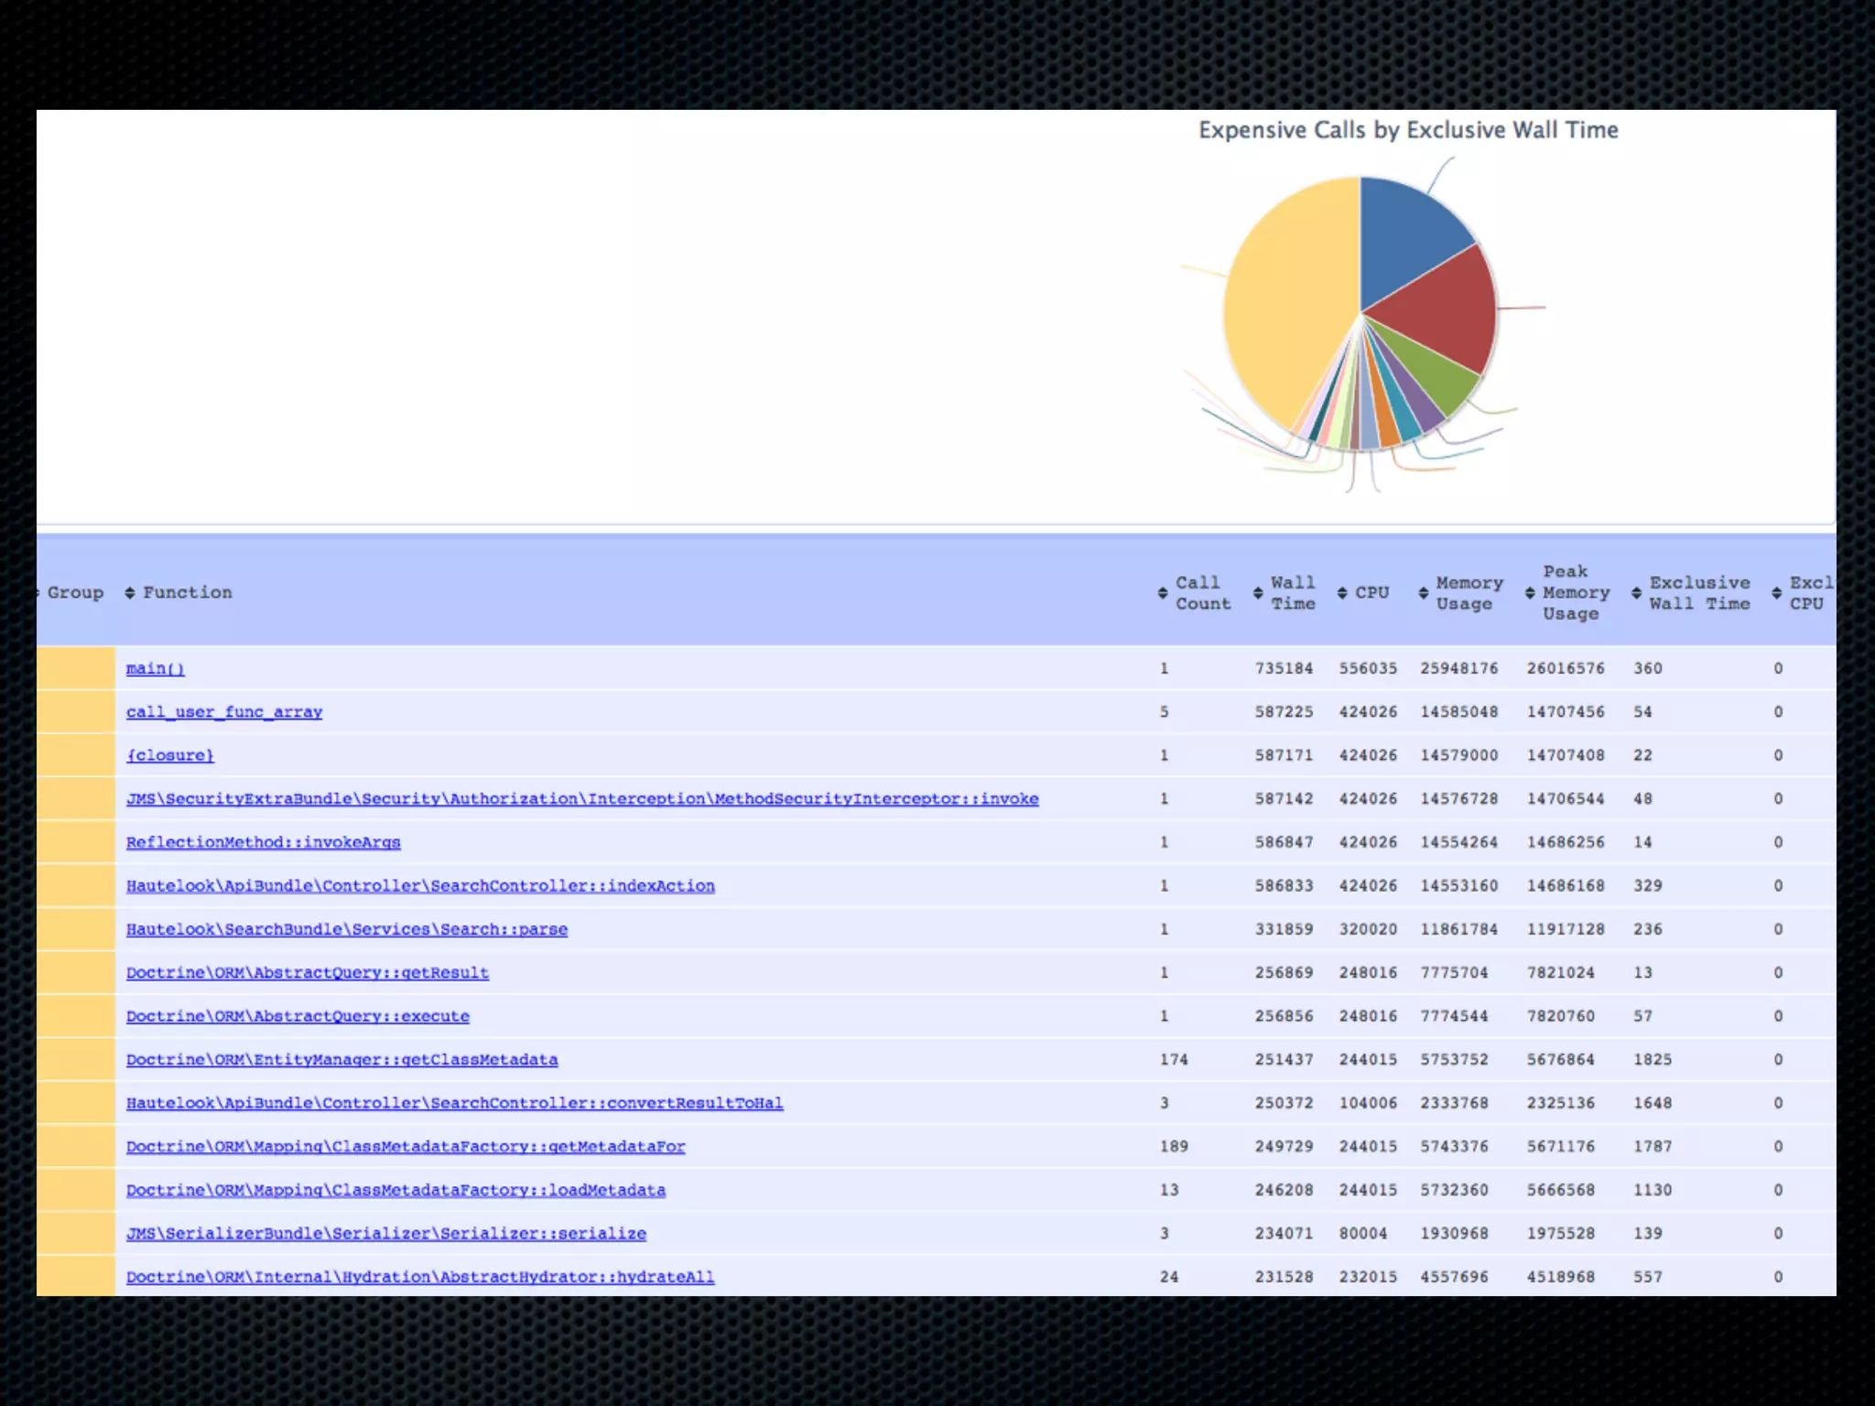Screen dimensions: 1875x1406
Task: Open EntityManager::getClassMetadata link
Action: [341, 1060]
